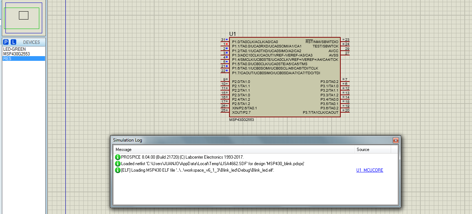Viewport: 472px width, 214px height.
Task: Click pin number 31 on U1
Action: pos(223,40)
